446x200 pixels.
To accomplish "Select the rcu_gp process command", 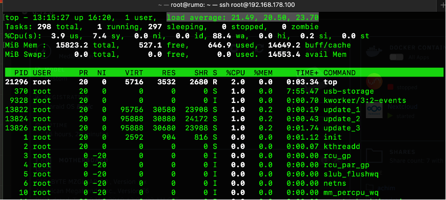I will (337, 156).
